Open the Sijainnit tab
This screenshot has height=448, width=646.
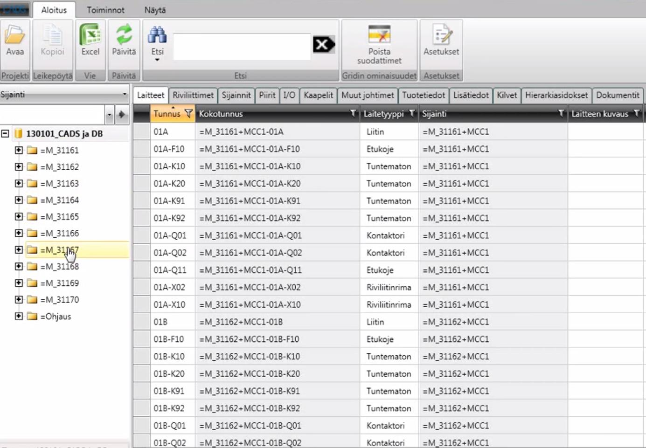click(236, 95)
